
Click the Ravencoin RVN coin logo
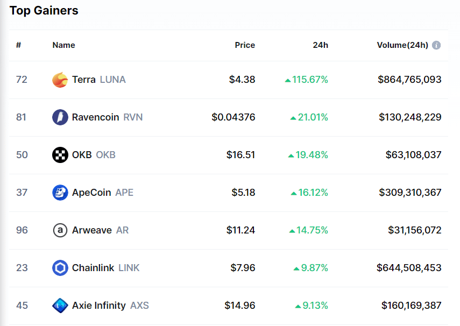pyautogui.click(x=60, y=117)
